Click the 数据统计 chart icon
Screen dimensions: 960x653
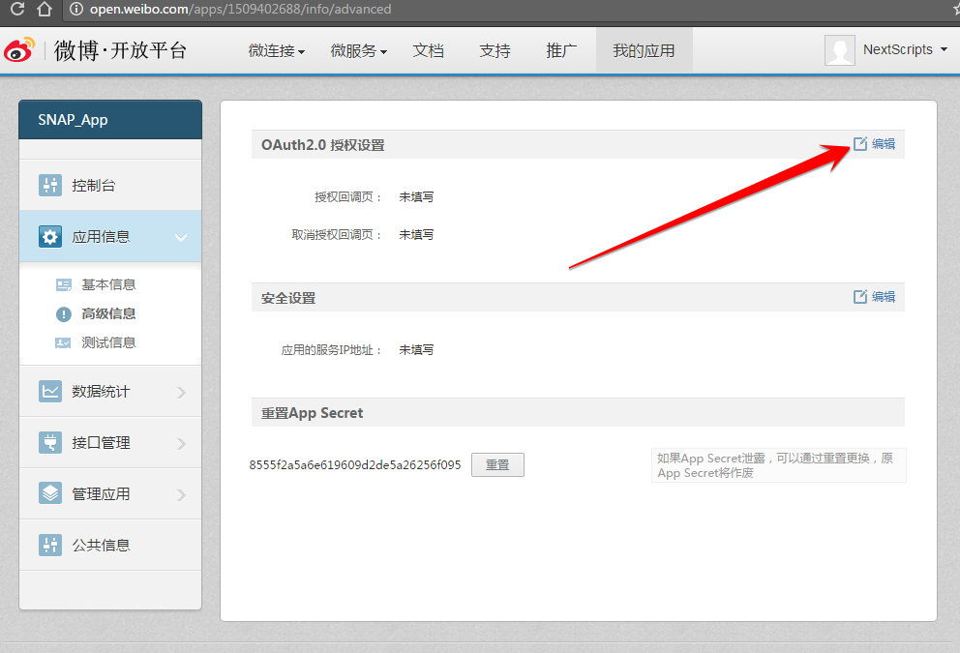coord(50,391)
